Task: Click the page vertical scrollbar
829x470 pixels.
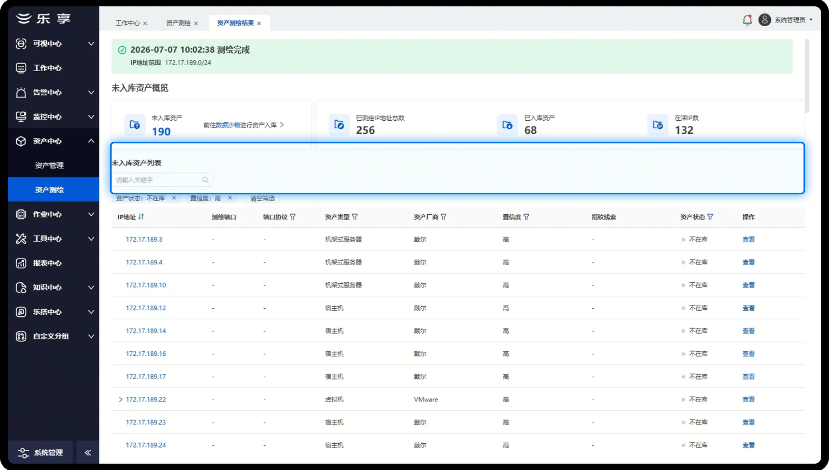Action: [x=807, y=76]
